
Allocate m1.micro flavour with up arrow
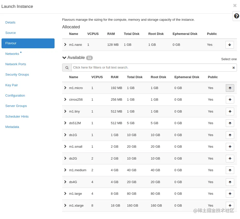[x=230, y=88]
